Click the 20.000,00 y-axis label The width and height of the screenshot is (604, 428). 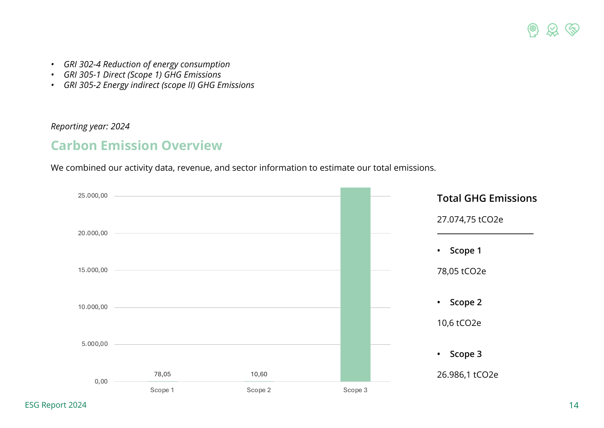[x=93, y=233]
